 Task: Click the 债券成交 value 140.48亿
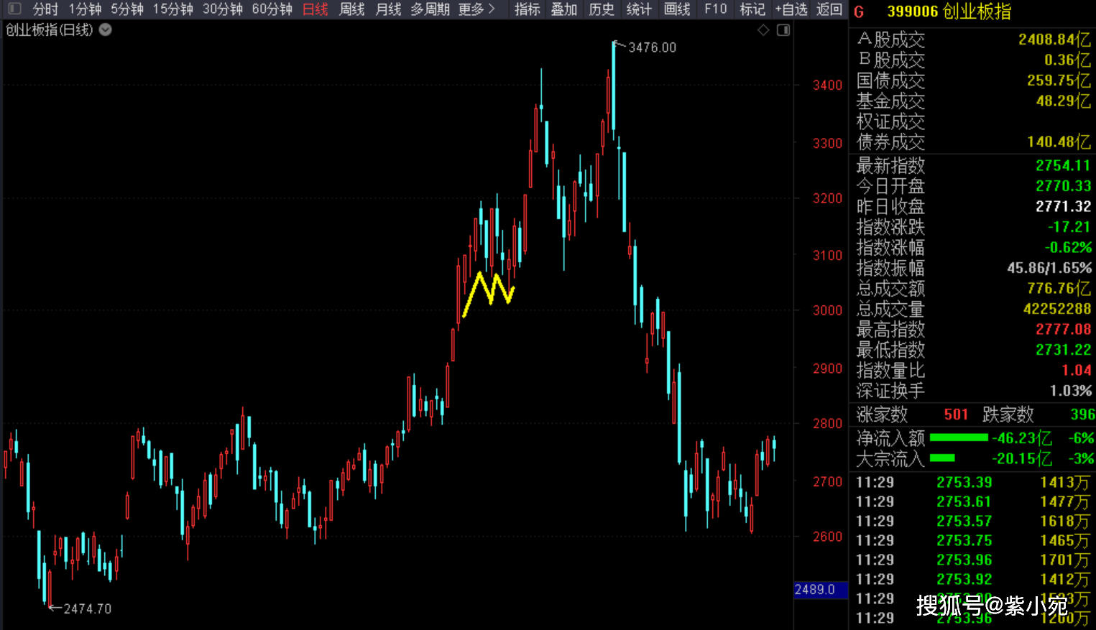tap(1059, 142)
